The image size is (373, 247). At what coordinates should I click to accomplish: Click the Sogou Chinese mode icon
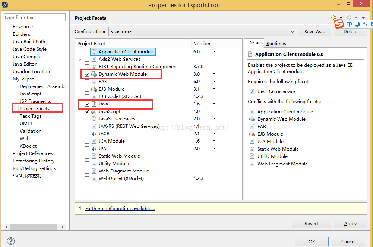(x=349, y=24)
